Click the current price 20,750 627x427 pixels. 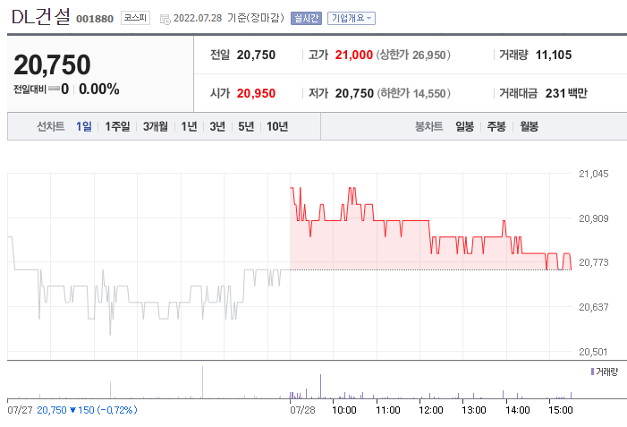[52, 64]
